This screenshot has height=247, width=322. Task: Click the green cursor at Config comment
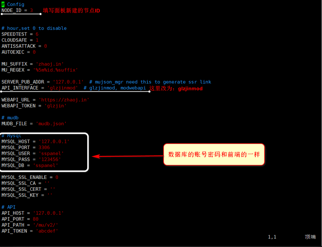pos(3,4)
